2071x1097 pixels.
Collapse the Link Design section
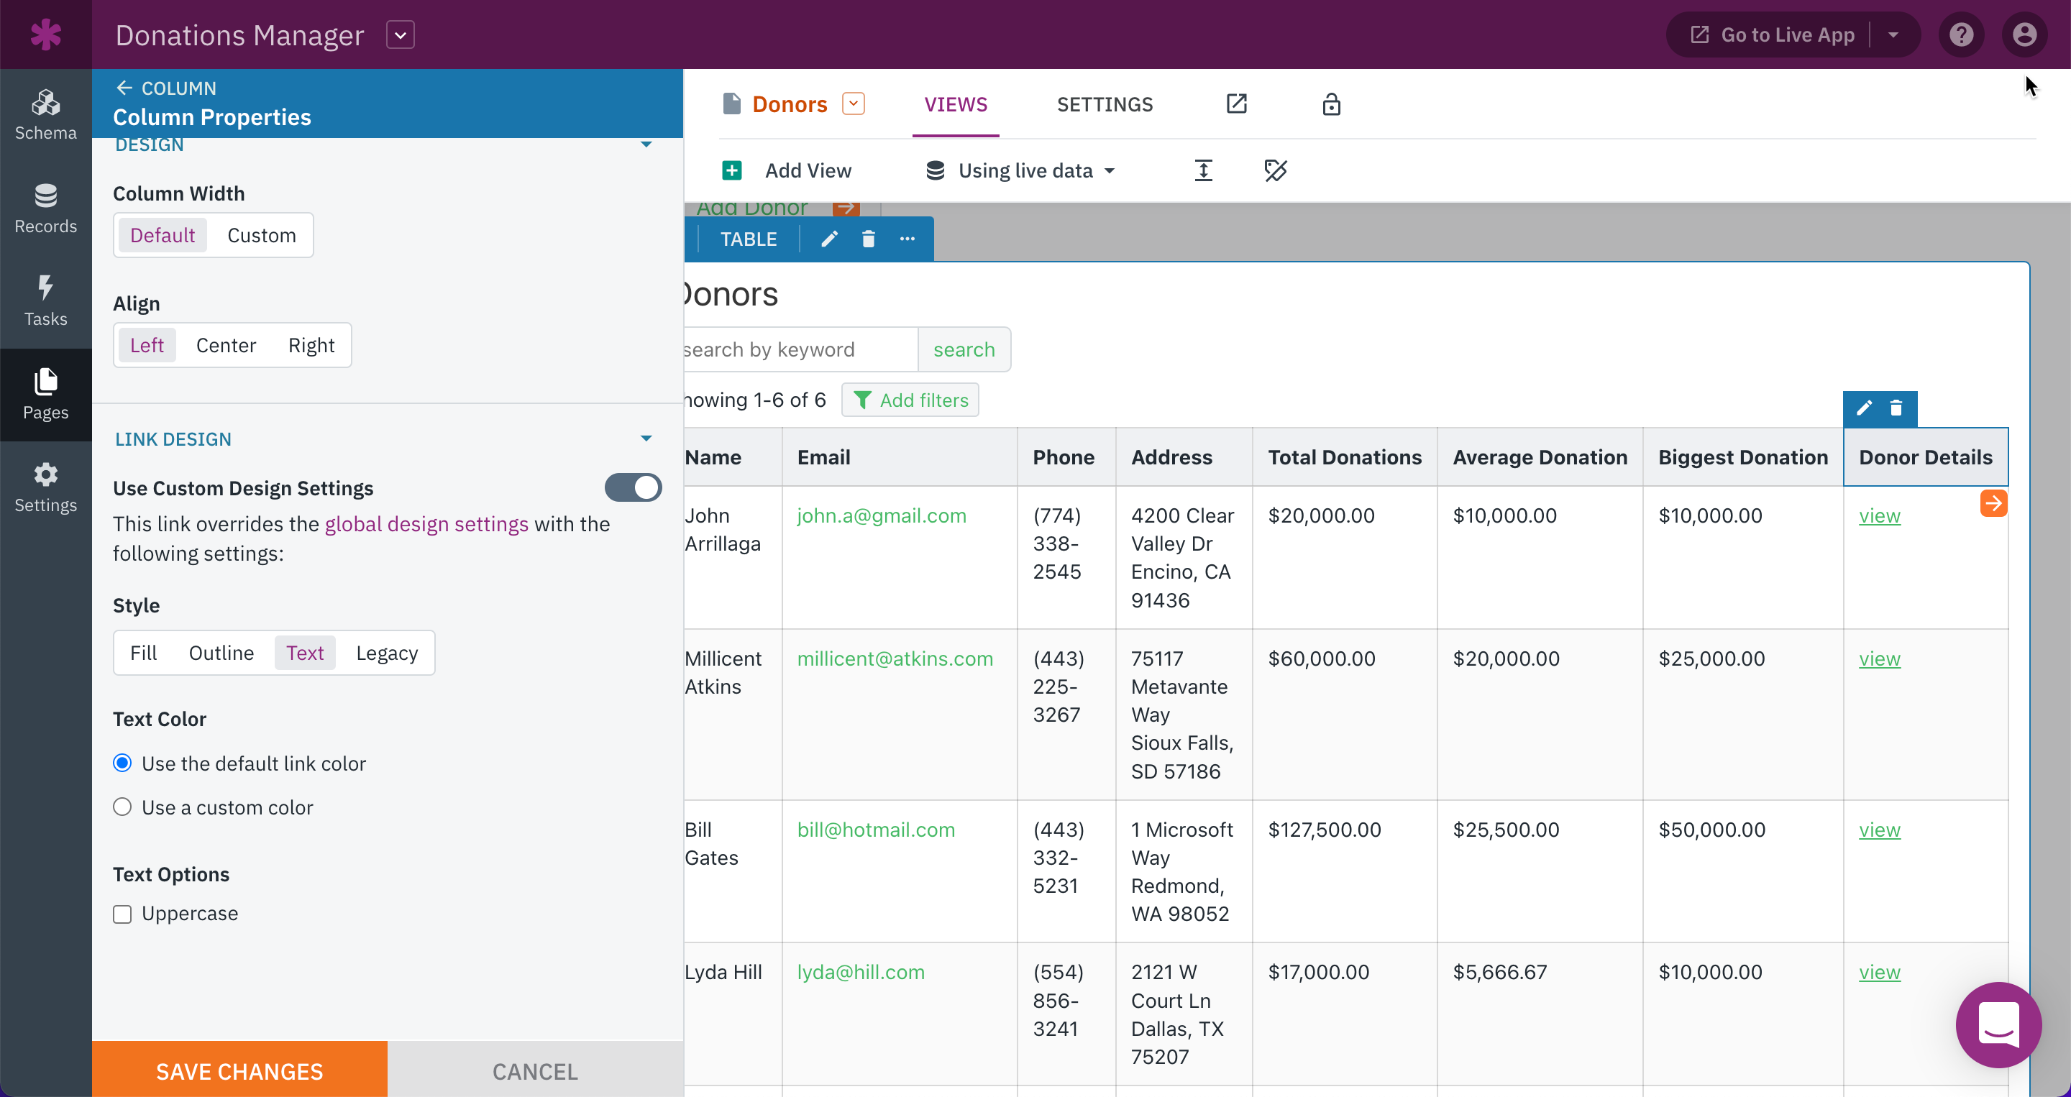[x=646, y=439]
